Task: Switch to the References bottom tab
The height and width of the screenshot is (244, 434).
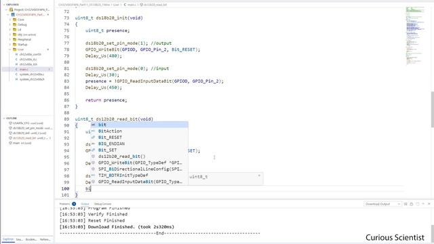Action: tap(45, 239)
